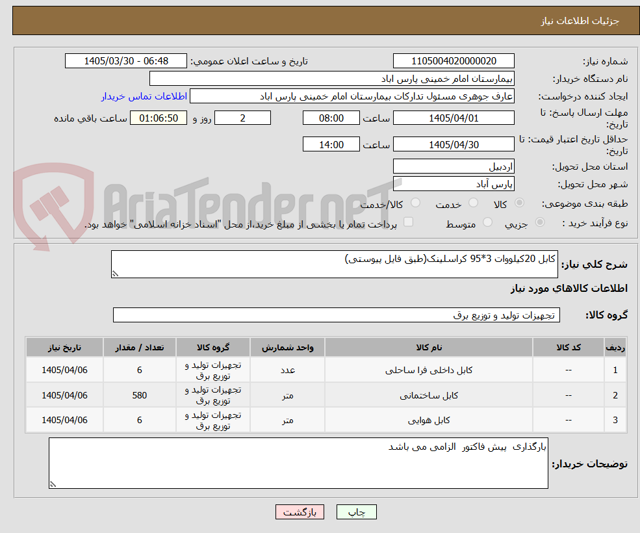The image size is (640, 533).
Task: Click the بازگشت (back) button
Action: click(x=300, y=512)
